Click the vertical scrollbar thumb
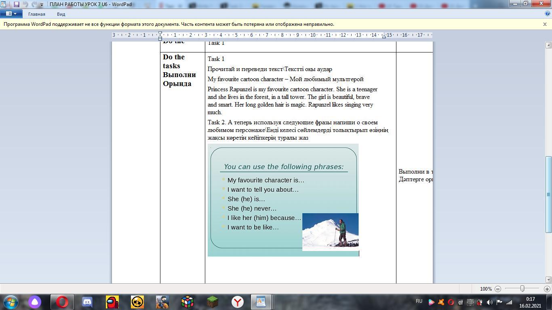 click(548, 194)
